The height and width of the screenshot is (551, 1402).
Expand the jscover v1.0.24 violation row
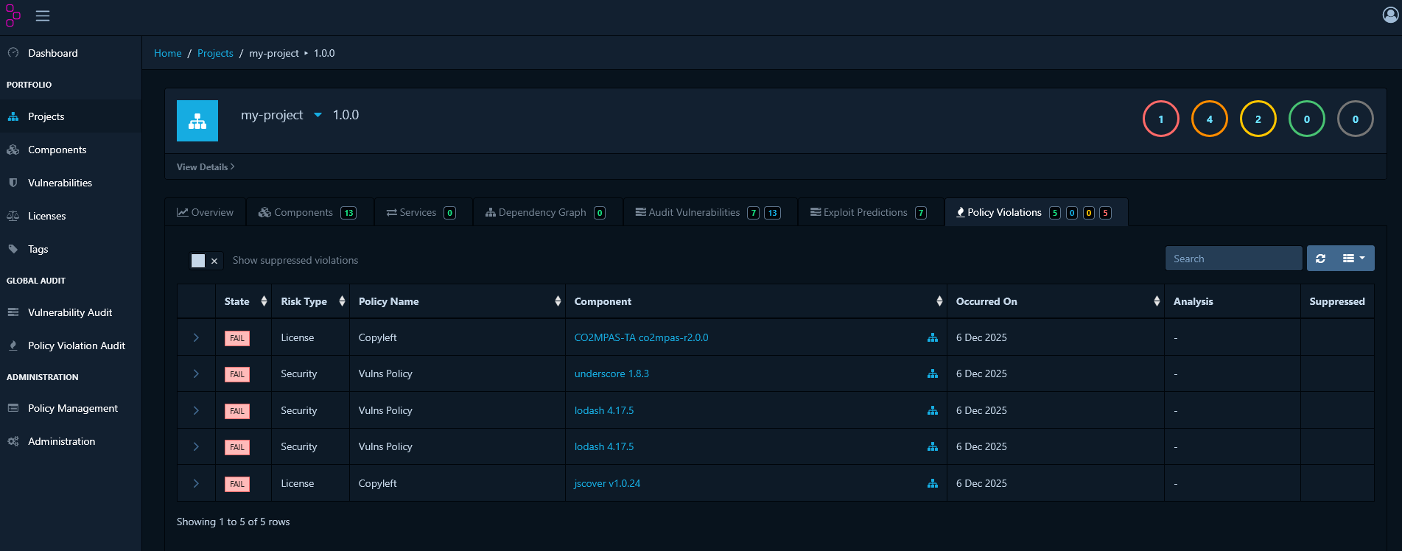coord(196,483)
